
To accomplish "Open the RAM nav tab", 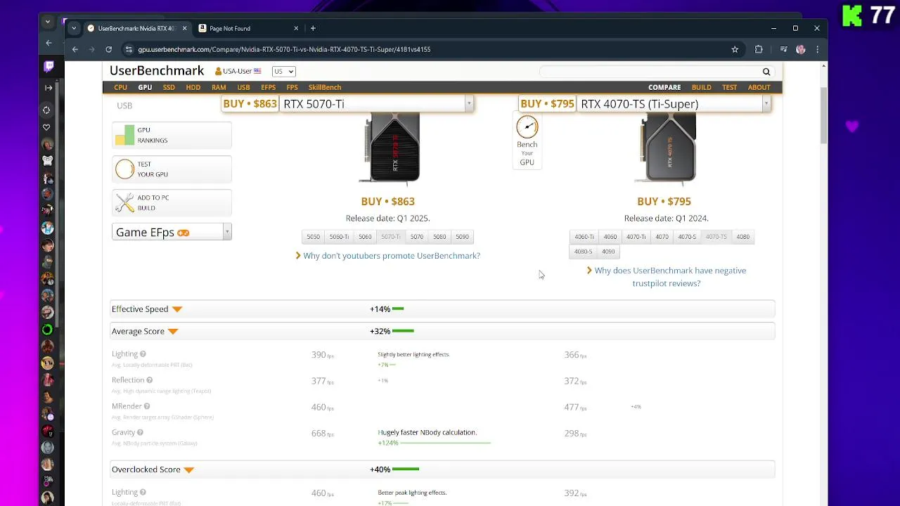I will coord(219,87).
